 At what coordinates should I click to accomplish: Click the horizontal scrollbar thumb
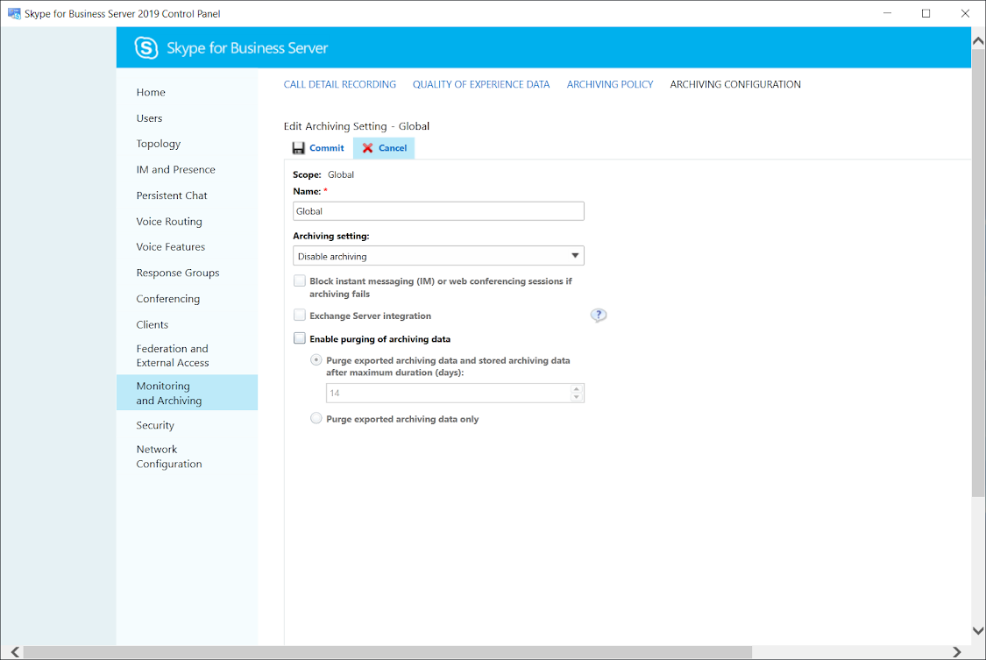387,652
